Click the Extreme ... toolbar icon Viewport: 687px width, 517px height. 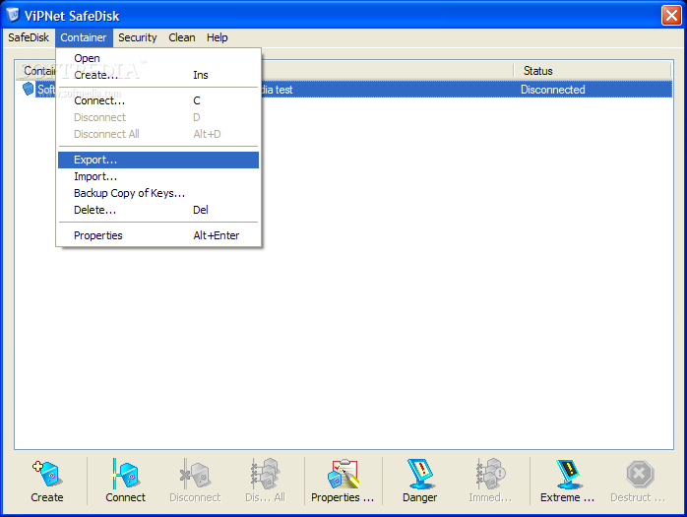click(568, 474)
